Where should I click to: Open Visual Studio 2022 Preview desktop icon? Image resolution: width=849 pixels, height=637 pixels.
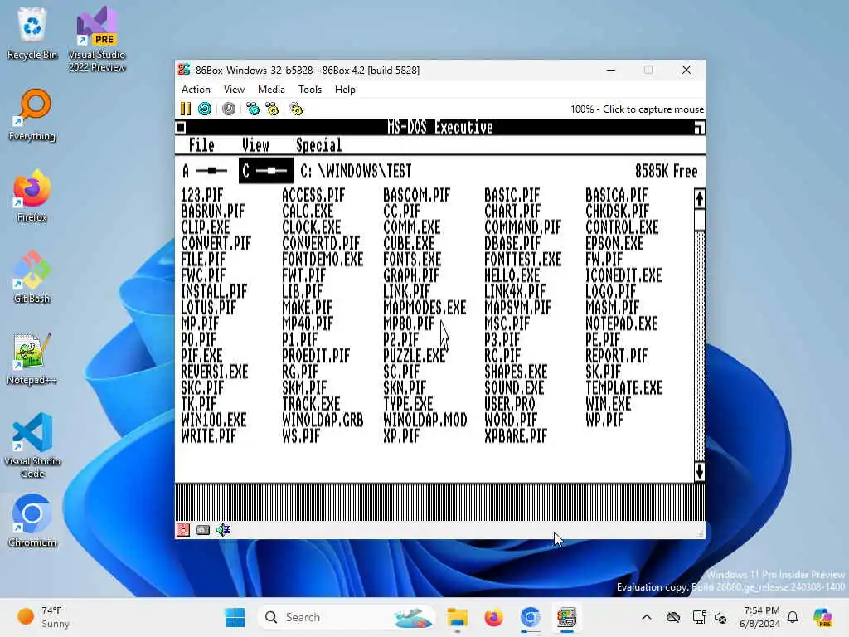[x=97, y=39]
